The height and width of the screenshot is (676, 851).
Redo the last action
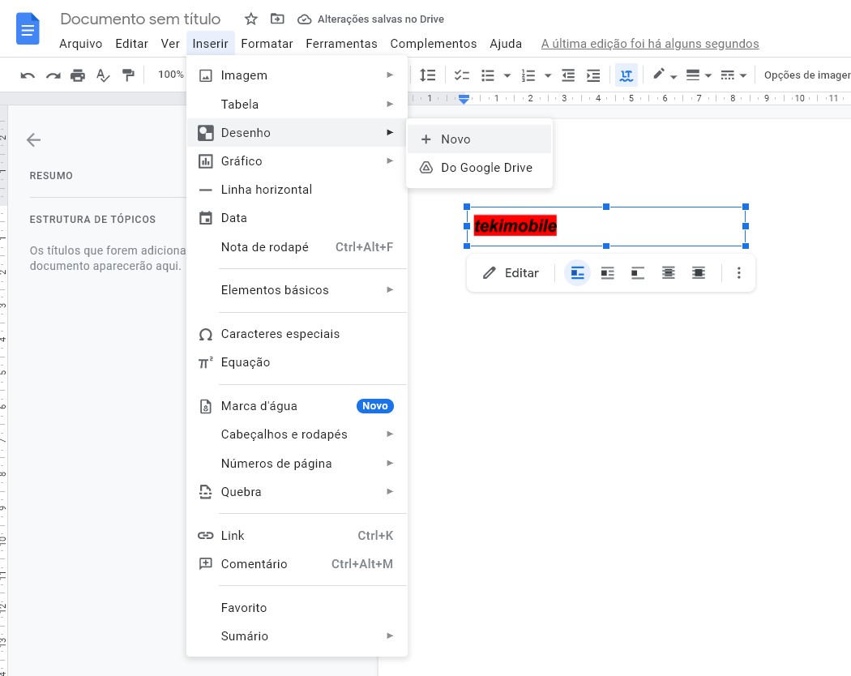click(x=53, y=75)
